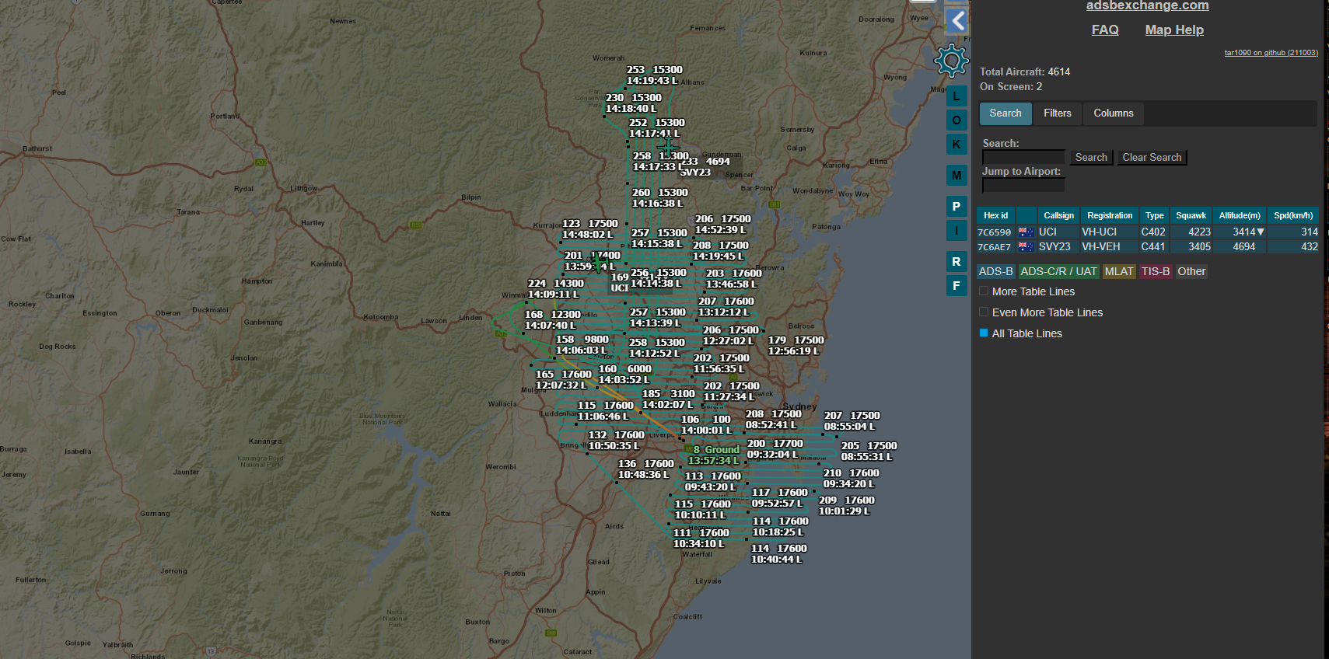
Task: Click the altitude value 3414 in the table
Action: pyautogui.click(x=1244, y=232)
